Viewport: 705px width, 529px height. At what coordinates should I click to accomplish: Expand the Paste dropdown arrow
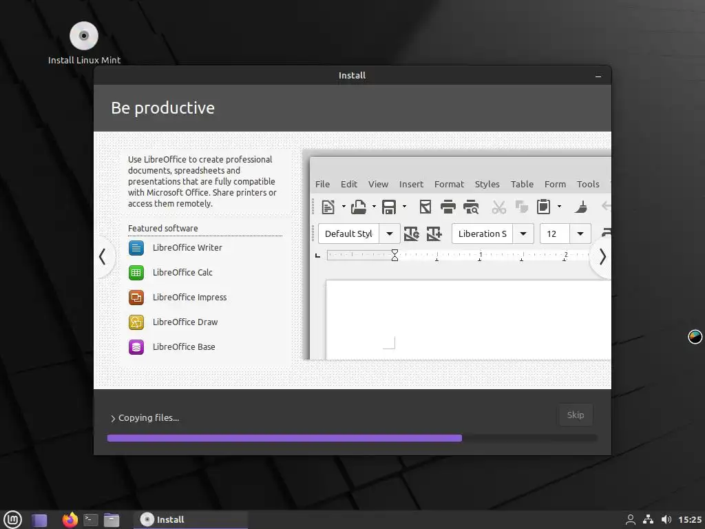click(x=559, y=207)
